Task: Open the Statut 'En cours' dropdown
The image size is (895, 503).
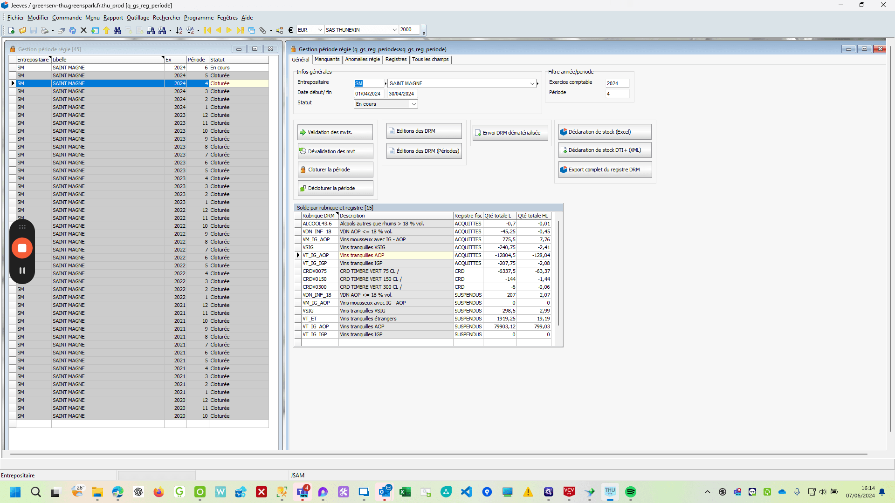Action: pos(413,104)
